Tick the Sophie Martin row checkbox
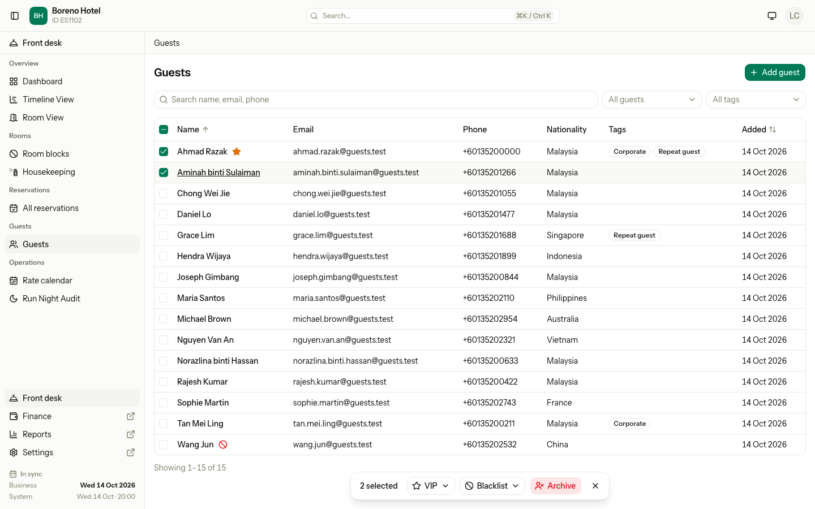Image resolution: width=815 pixels, height=509 pixels. (164, 403)
